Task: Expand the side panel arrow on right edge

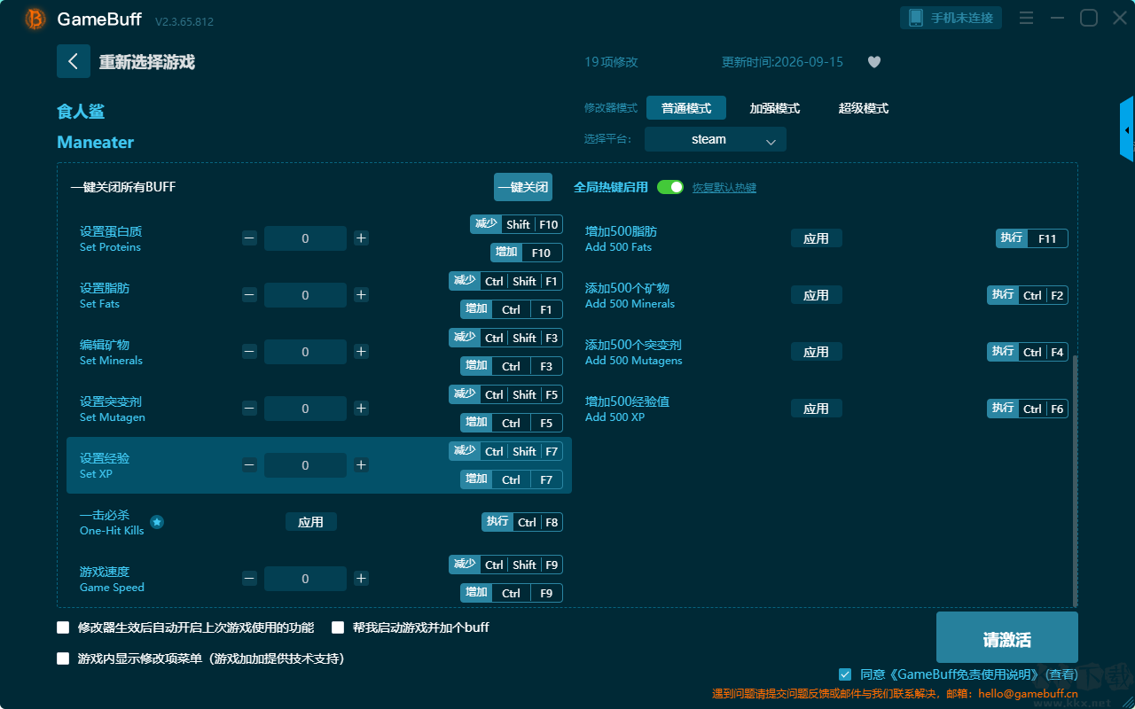Action: pos(1127,129)
